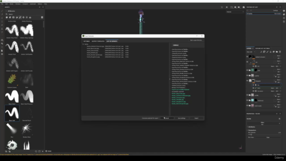Click the new resource plus icon under assets

point(43,151)
